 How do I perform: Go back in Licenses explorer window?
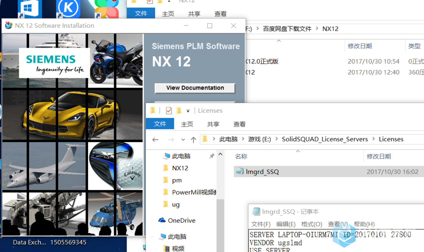[155, 140]
